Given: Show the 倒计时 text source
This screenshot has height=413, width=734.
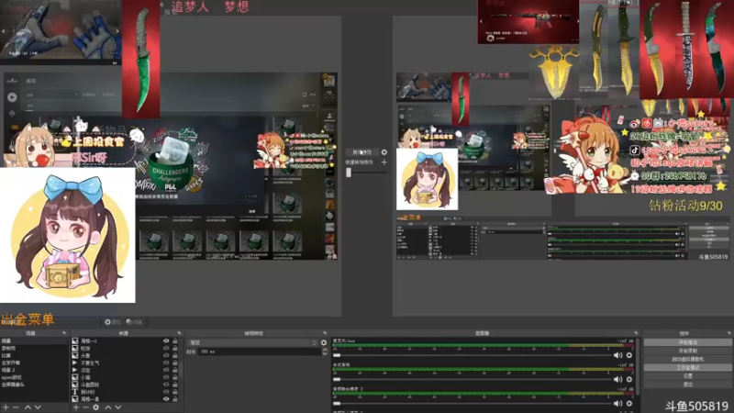Looking at the screenshot, I should [x=166, y=392].
